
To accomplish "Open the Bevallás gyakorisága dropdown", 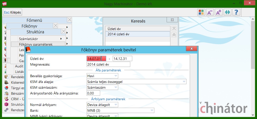I will tap(116, 76).
